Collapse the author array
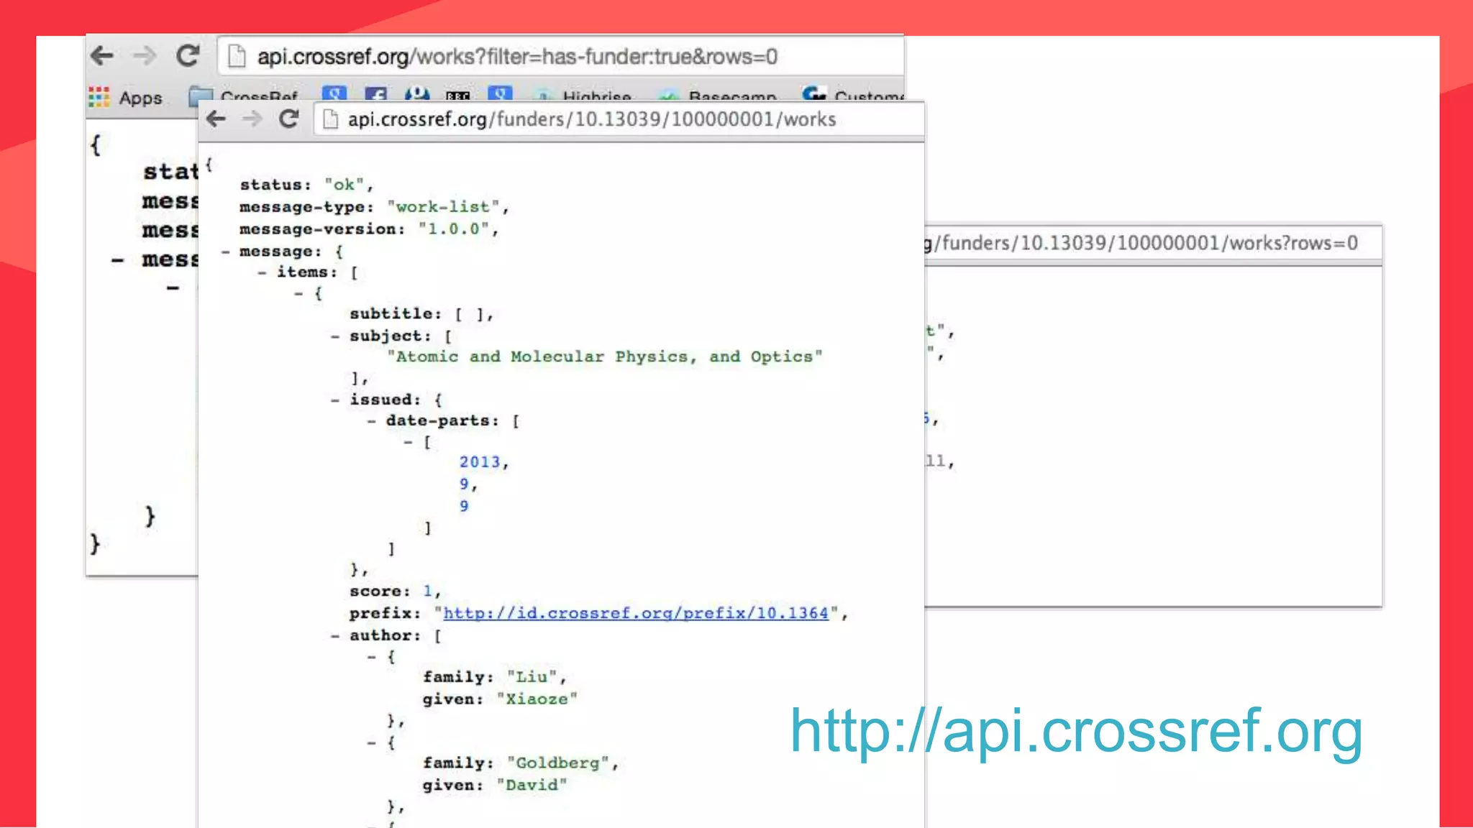 335,635
